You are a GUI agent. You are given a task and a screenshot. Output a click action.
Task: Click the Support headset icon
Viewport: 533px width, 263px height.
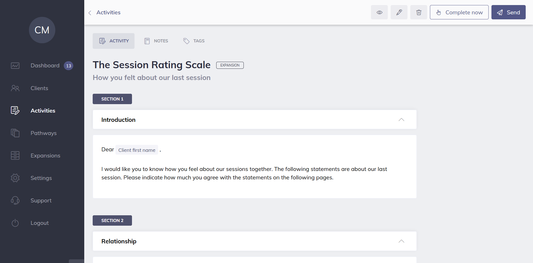pos(15,200)
